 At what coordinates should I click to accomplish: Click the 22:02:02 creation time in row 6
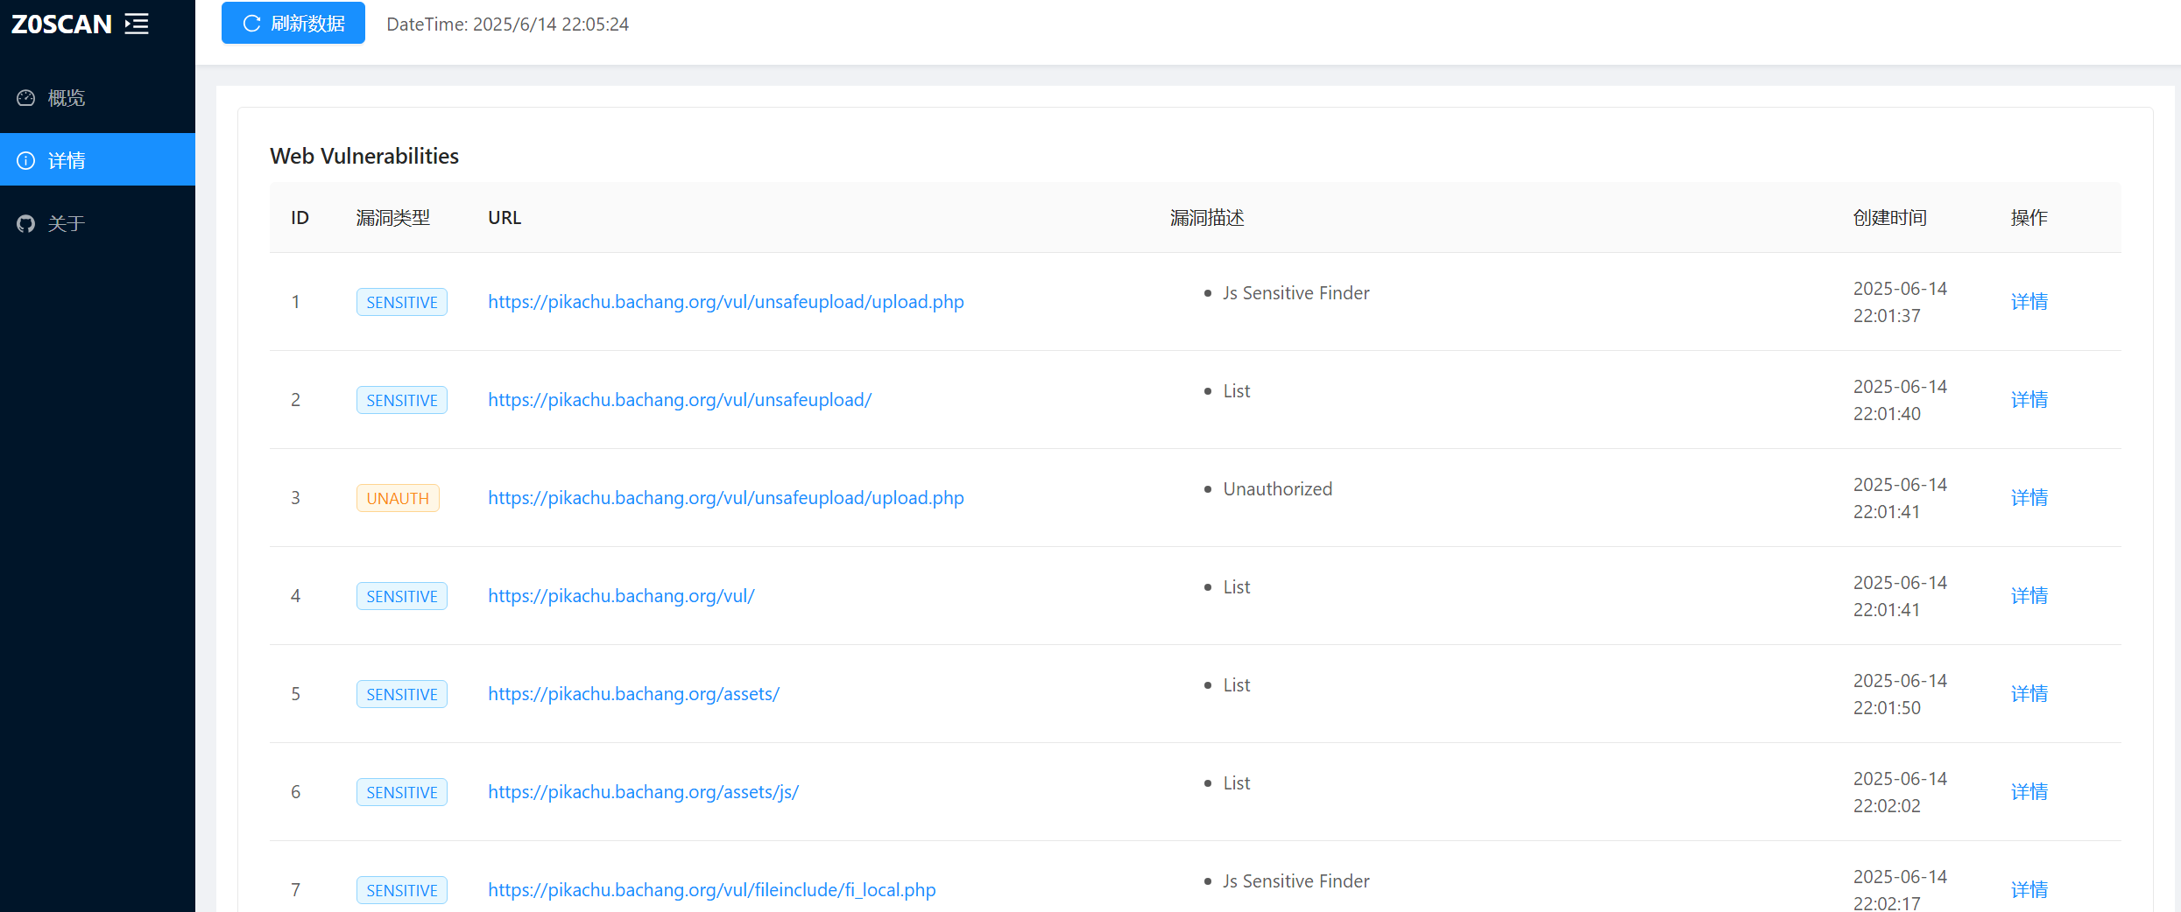pyautogui.click(x=1887, y=806)
